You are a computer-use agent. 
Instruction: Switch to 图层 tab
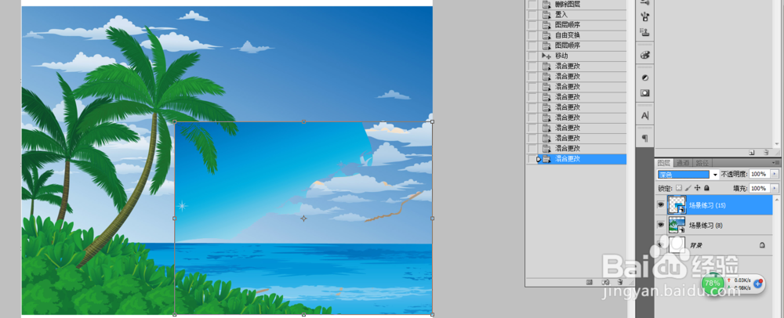pos(664,163)
